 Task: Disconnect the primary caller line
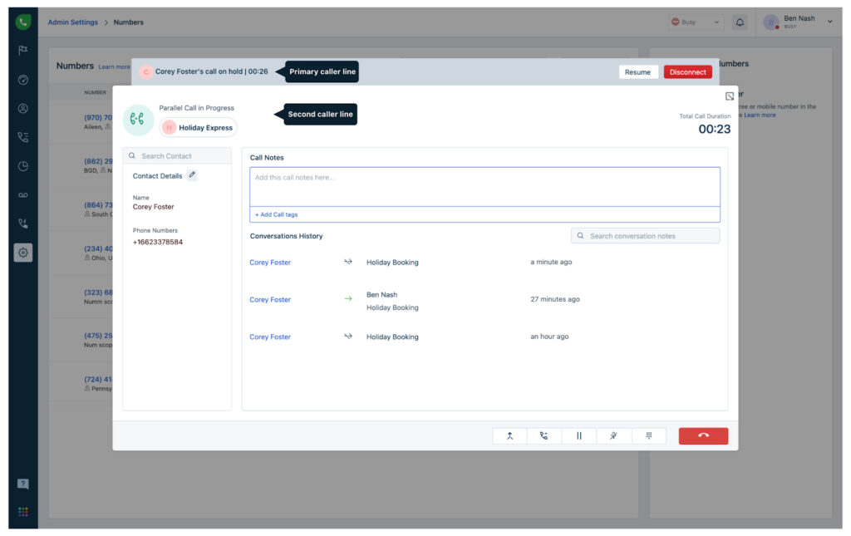[x=687, y=72]
